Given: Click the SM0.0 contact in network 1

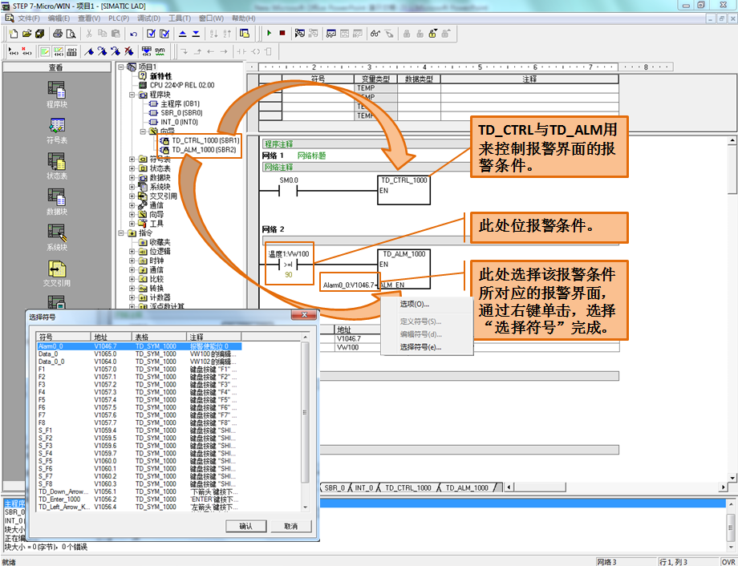Looking at the screenshot, I should [x=289, y=191].
